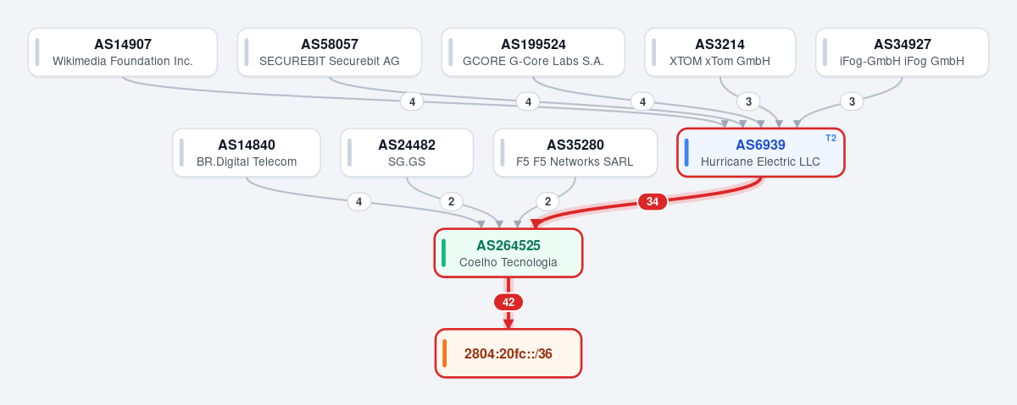Click the 2804:20fc::/36 prefix node

pyautogui.click(x=508, y=353)
